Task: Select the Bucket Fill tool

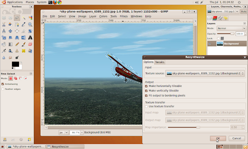Action: 4,44
